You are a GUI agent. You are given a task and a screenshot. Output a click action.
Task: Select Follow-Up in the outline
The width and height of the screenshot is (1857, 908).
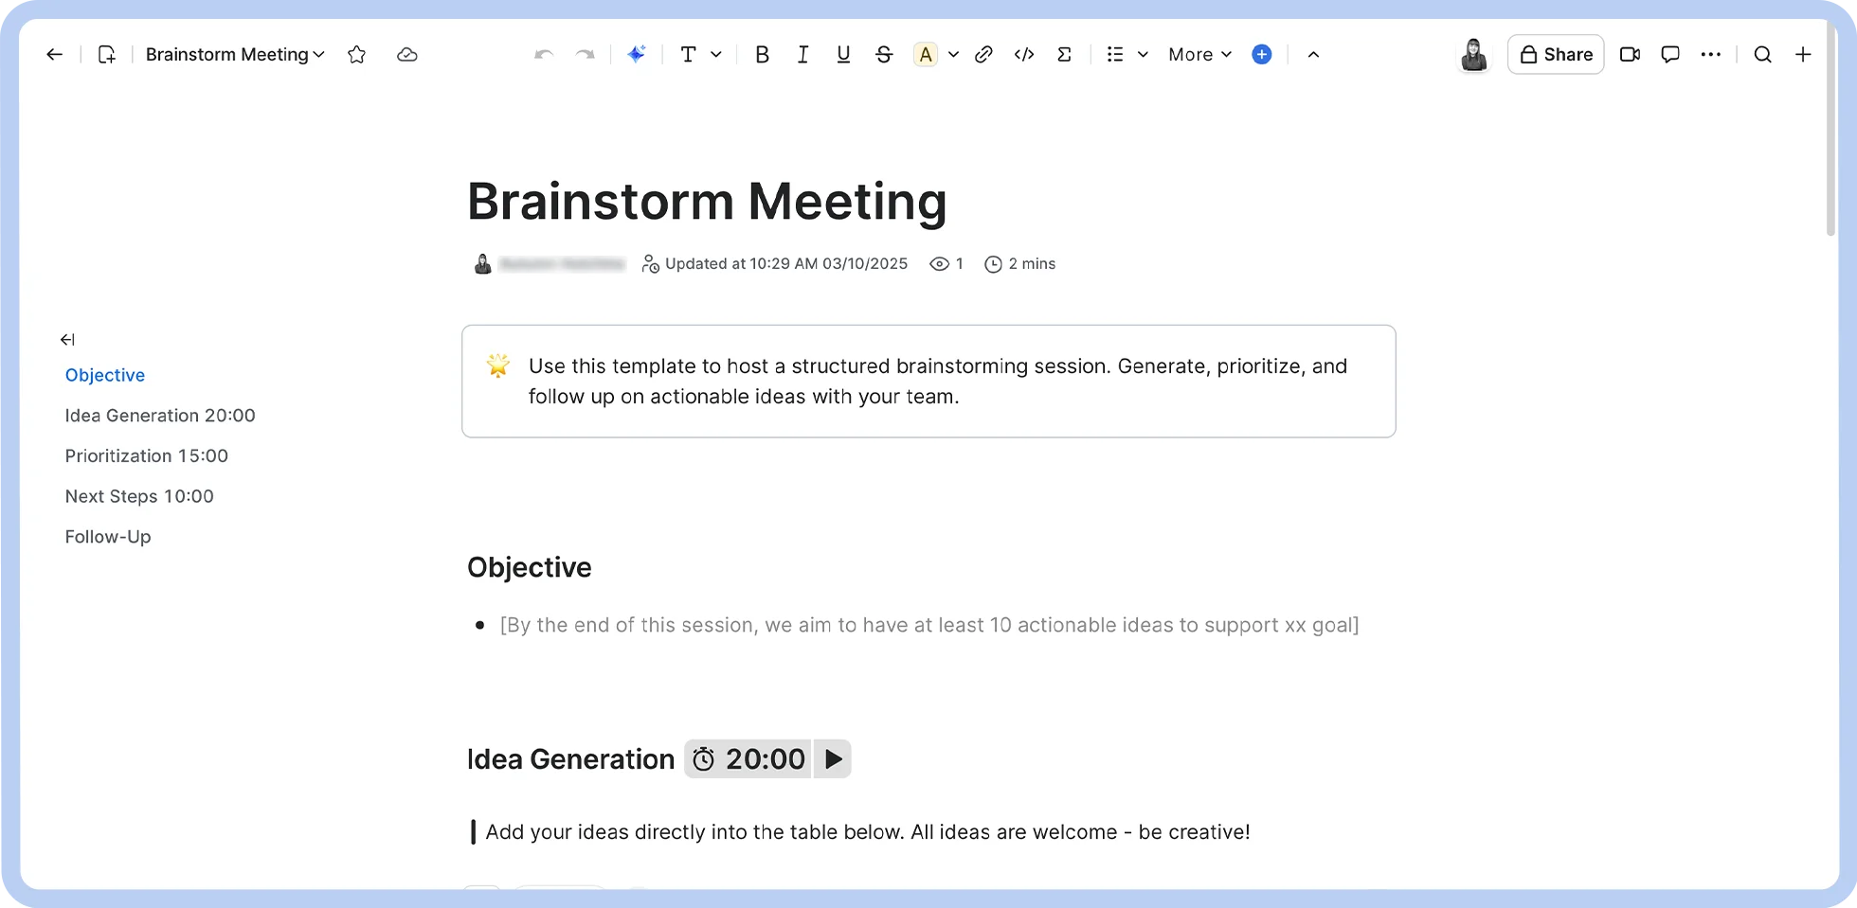(107, 536)
